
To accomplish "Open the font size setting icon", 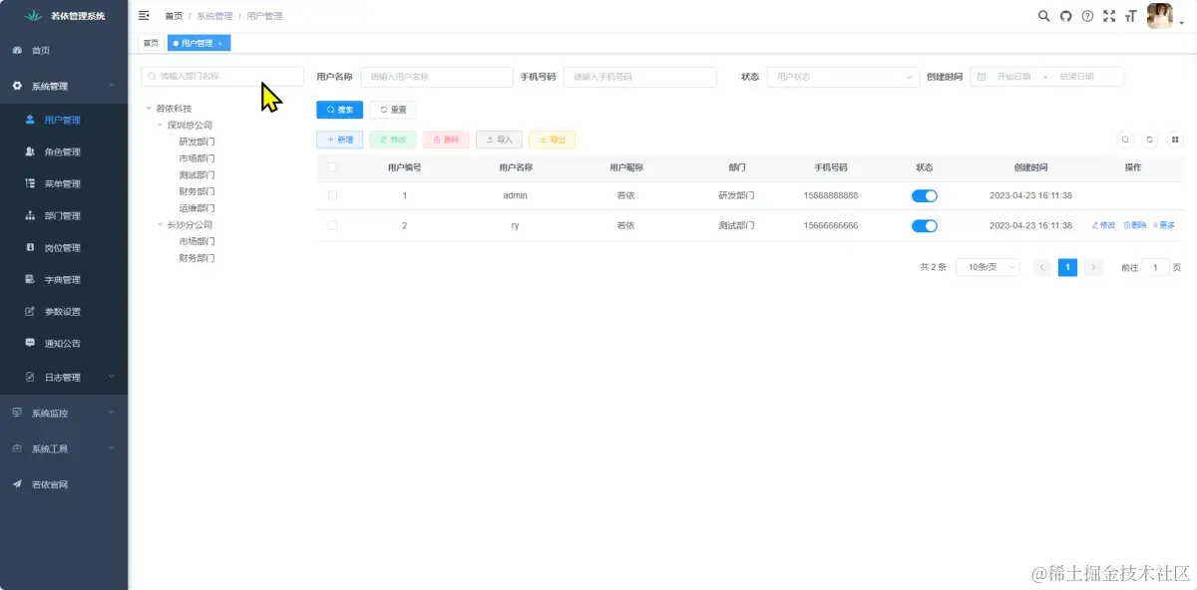I will click(1130, 16).
